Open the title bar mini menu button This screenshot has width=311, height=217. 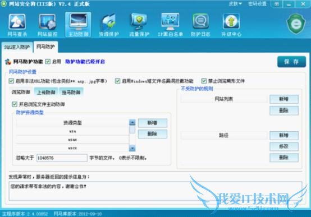tap(277, 4)
